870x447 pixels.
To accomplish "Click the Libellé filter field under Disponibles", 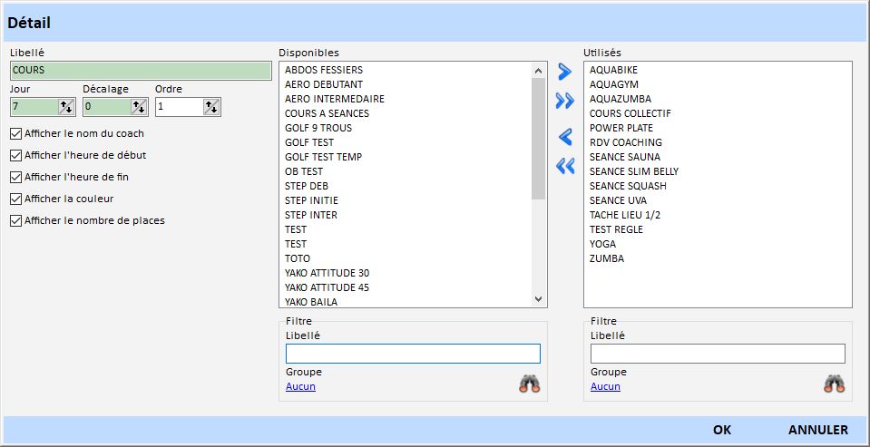I will (x=413, y=354).
